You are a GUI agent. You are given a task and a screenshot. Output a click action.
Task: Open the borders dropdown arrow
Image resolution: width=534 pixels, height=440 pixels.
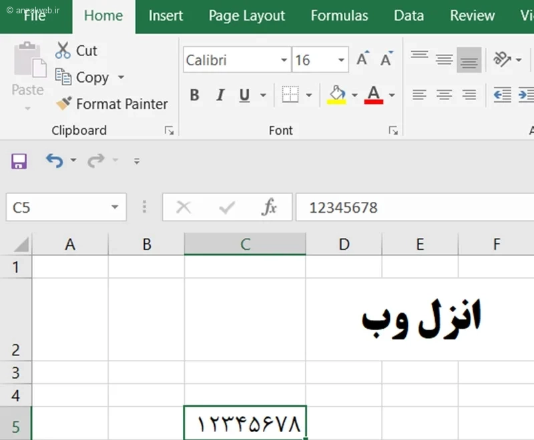pos(308,95)
